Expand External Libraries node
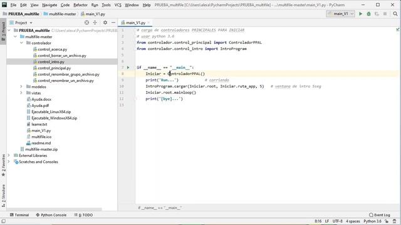401x225 pixels. [x=9, y=156]
